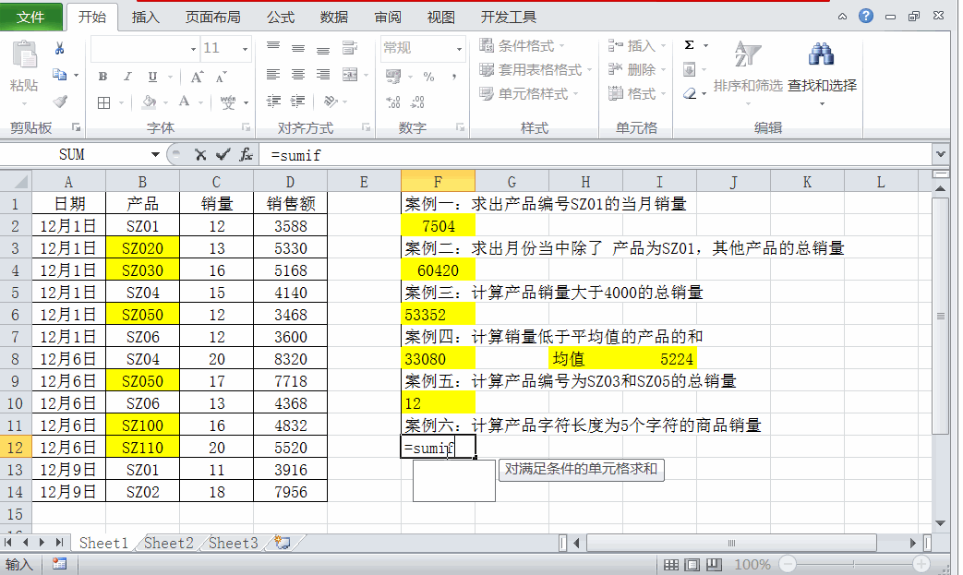Click 删除 in the cells group
The image size is (963, 575).
[x=637, y=70]
